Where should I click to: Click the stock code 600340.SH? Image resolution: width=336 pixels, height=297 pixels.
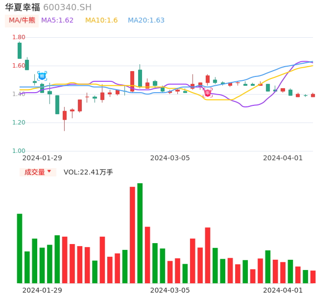point(67,7)
